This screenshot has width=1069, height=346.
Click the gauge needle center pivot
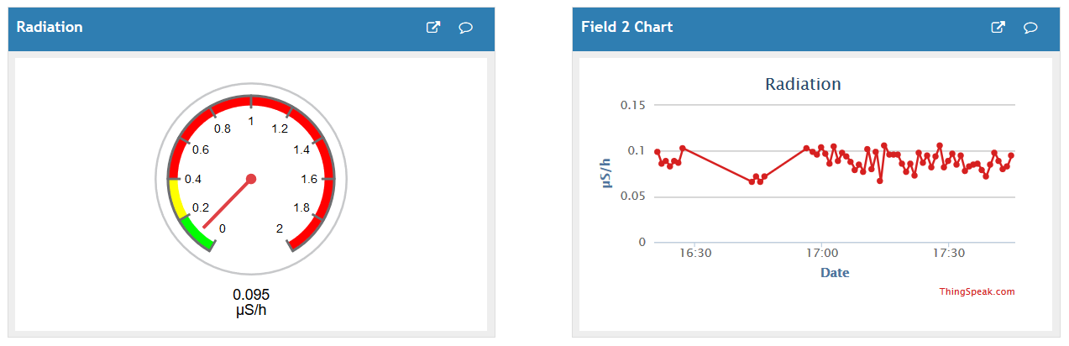point(251,179)
